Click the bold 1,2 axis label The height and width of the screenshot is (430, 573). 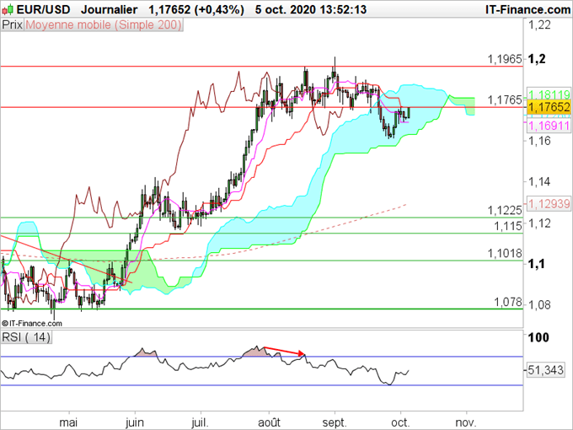tap(537, 58)
